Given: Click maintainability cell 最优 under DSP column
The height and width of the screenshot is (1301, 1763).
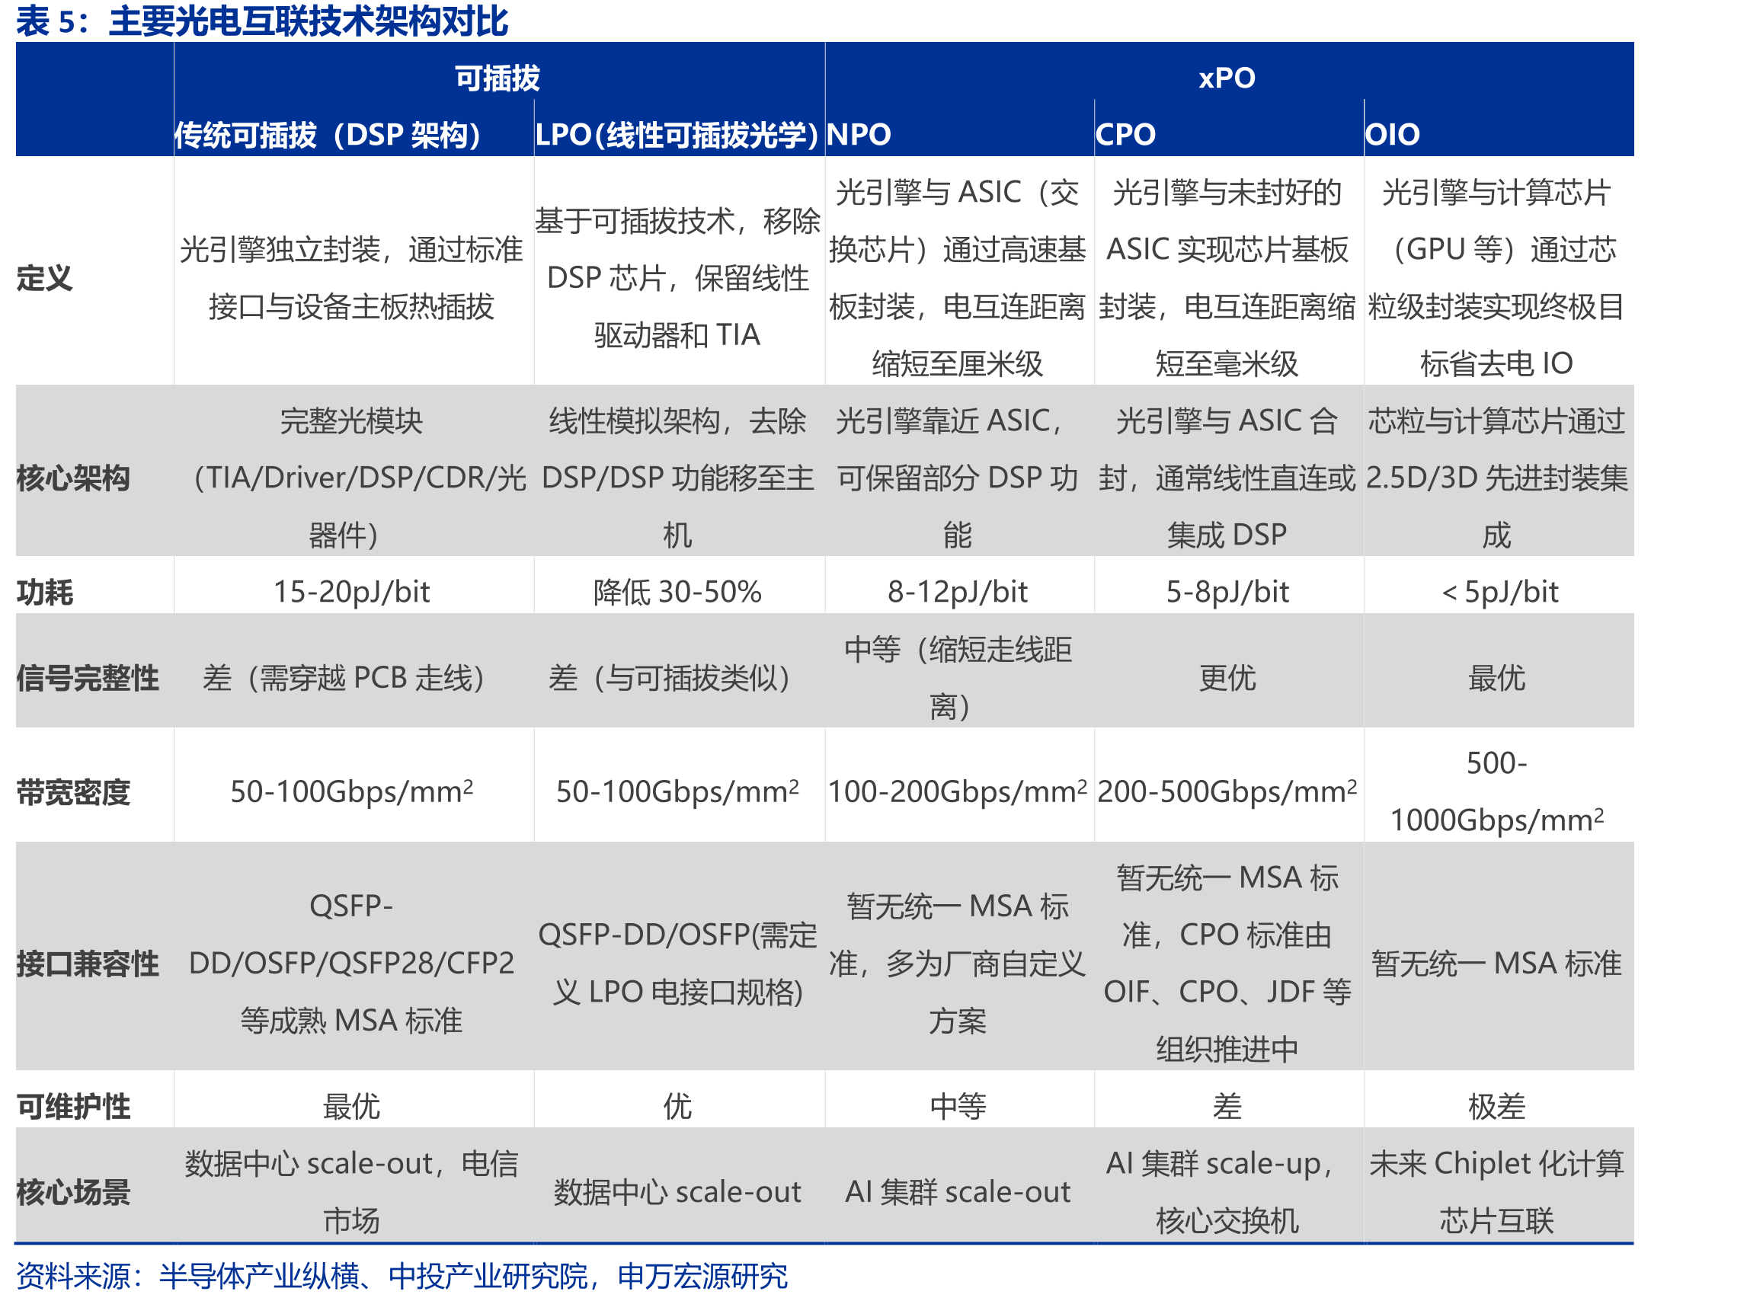Looking at the screenshot, I should (351, 1107).
